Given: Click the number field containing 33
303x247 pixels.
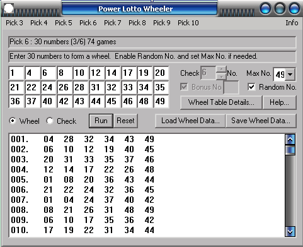Looking at the screenshot, I should pos(129,87).
